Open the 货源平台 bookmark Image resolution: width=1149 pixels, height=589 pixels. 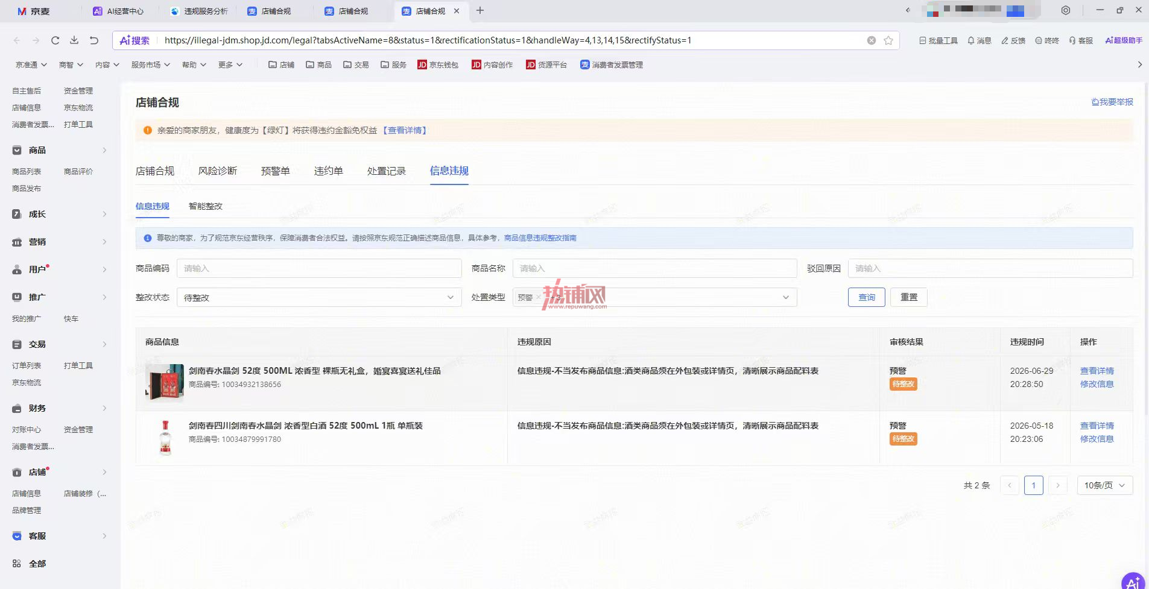click(x=546, y=65)
